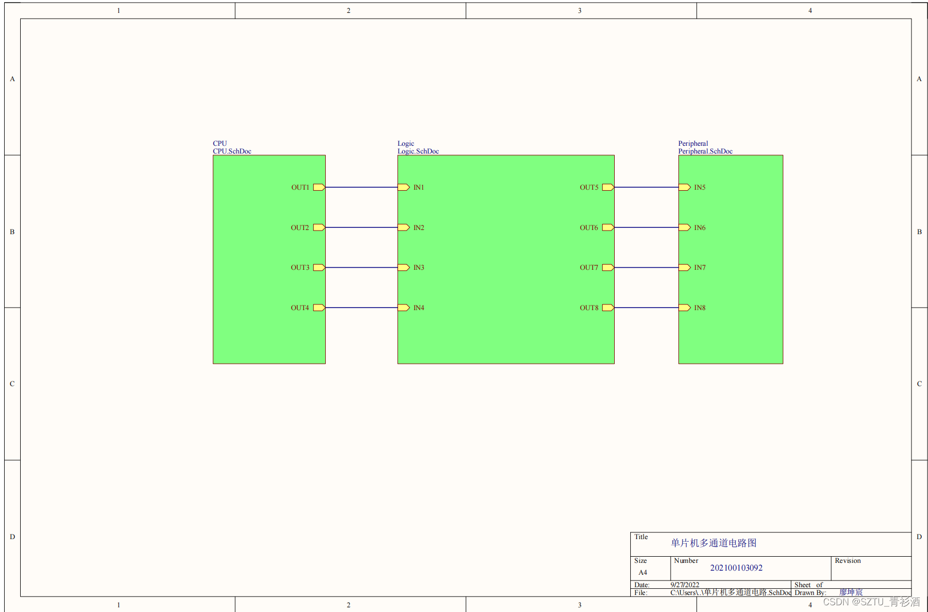Select the IN6 sheet entry arrow
Screen dimensions: 928x612
[x=684, y=227]
